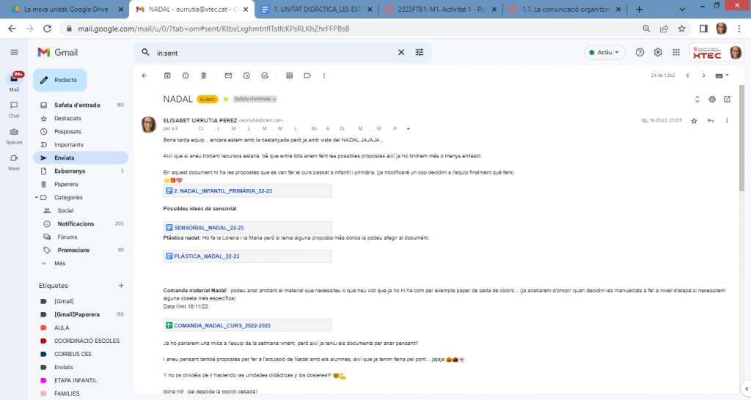This screenshot has height=400, width=751.
Task: Expand Més to show more folders
Action: (59, 263)
